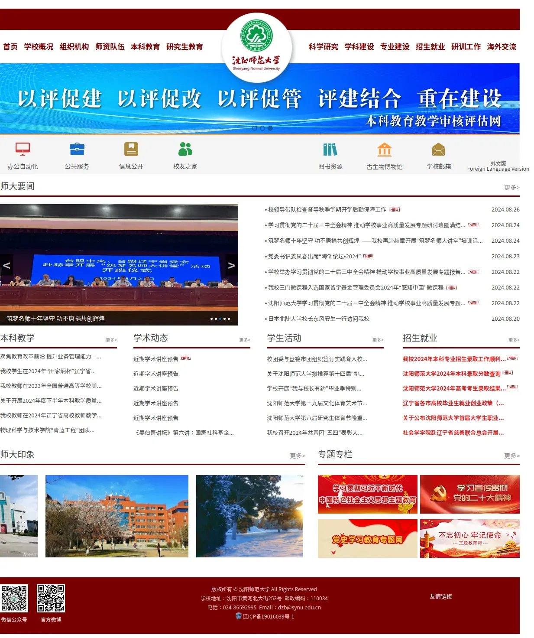
Task: Open 科学研究 navigation menu
Action: point(324,47)
